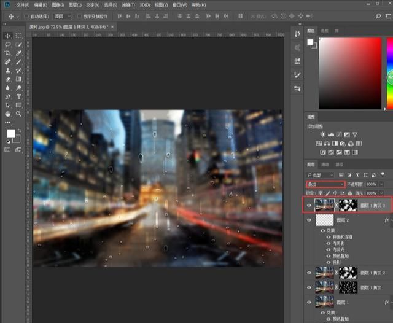Open the History panel icon in collapsed dock
This screenshot has width=393, height=323.
(297, 34)
